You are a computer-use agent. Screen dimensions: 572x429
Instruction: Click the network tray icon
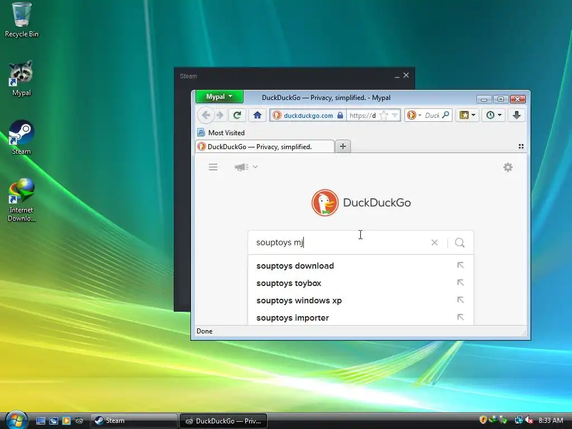[x=518, y=420]
